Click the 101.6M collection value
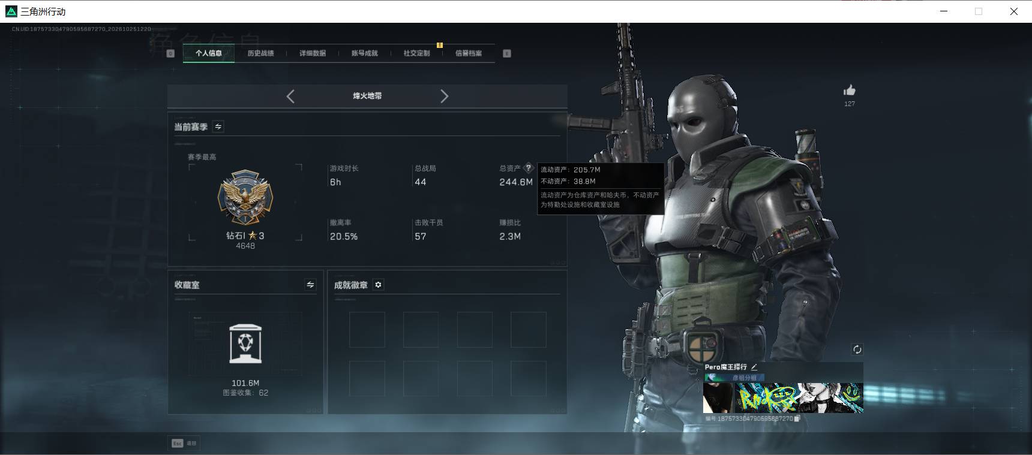The width and height of the screenshot is (1032, 455). pyautogui.click(x=245, y=383)
